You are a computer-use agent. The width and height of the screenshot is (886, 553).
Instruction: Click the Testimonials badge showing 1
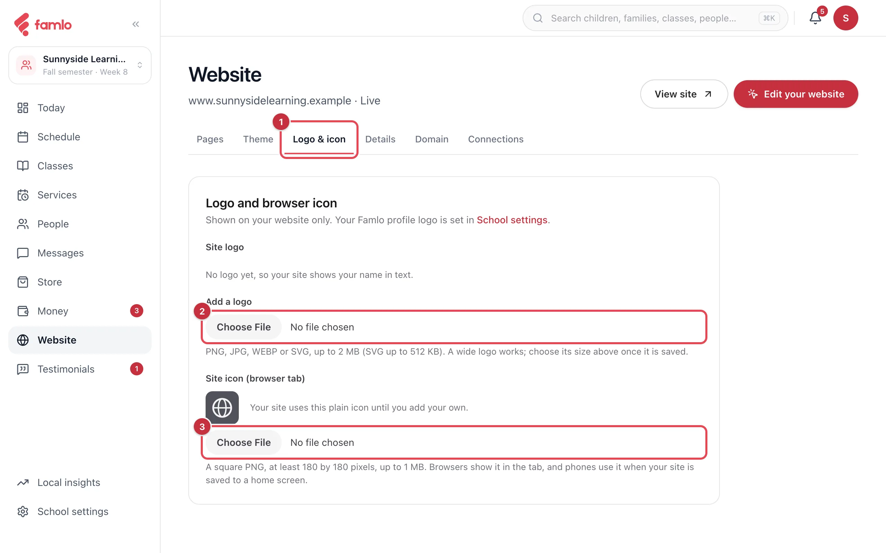137,369
